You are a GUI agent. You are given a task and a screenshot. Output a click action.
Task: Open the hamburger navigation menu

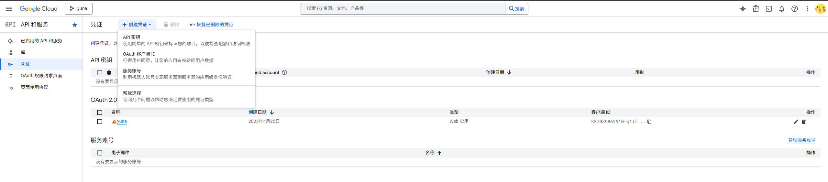click(9, 9)
